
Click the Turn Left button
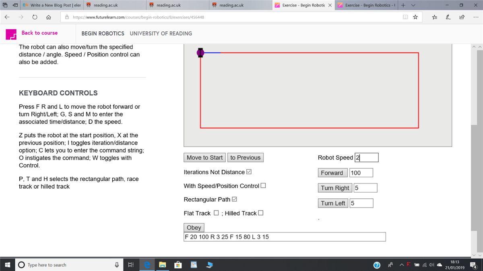[x=333, y=203]
